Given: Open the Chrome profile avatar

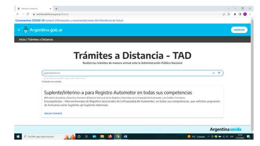Looking at the screenshot, I should click(245, 14).
